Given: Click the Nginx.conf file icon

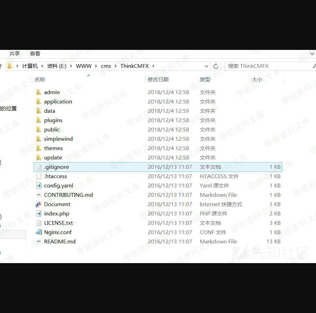Looking at the screenshot, I should pyautogui.click(x=38, y=232).
